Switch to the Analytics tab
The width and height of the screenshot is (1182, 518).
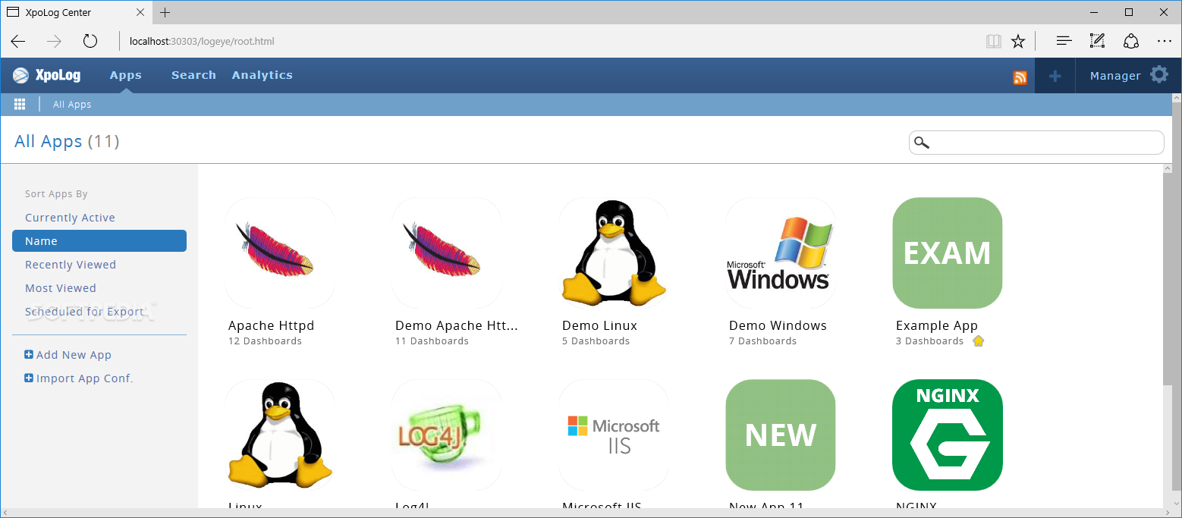(262, 75)
